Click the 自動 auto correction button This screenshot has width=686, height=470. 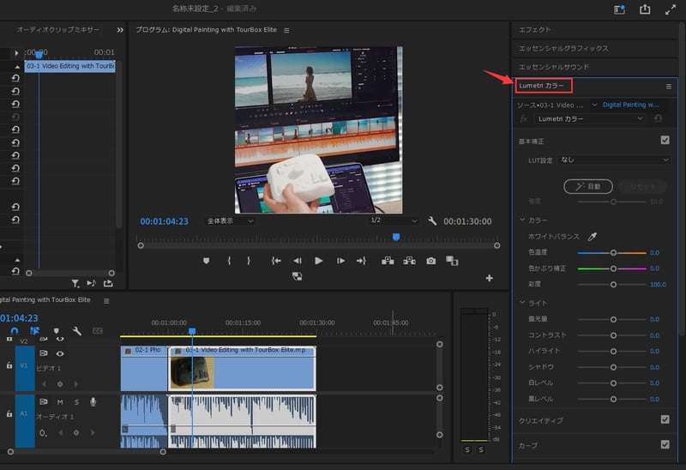(588, 185)
